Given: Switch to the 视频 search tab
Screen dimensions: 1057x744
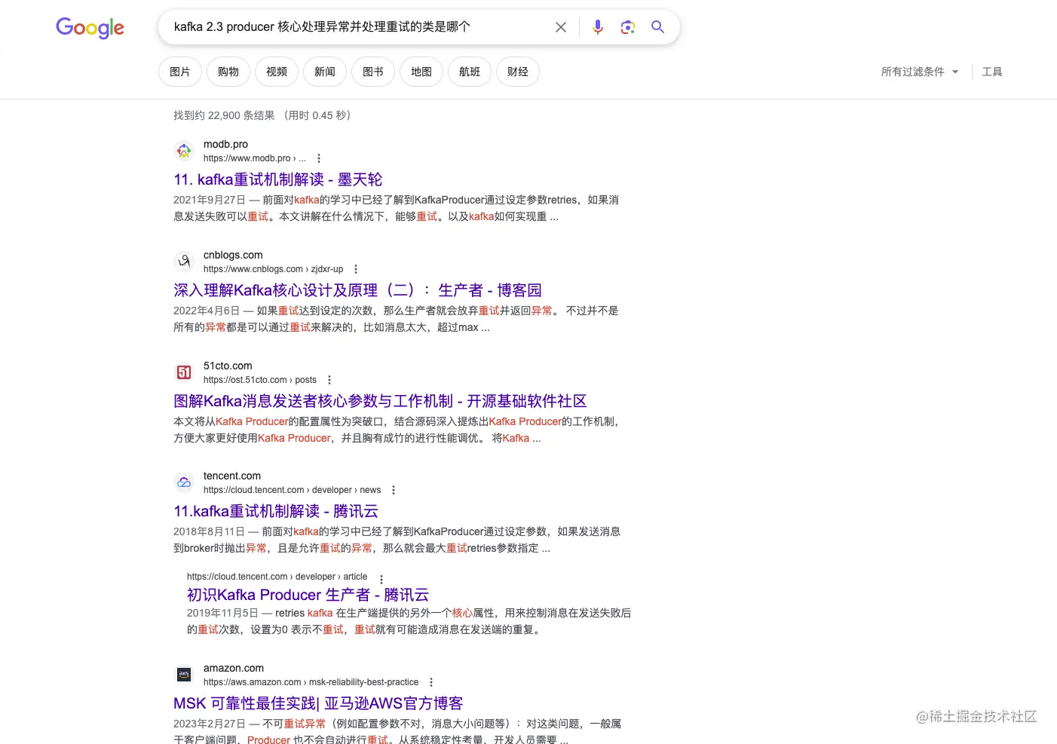Looking at the screenshot, I should [x=276, y=72].
